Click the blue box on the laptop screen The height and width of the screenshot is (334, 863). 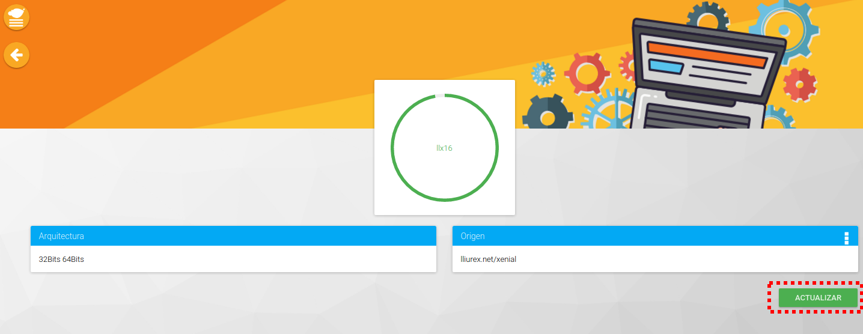click(x=666, y=66)
